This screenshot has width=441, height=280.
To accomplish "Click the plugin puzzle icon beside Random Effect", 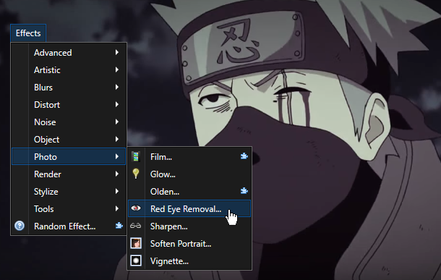I will tap(119, 226).
